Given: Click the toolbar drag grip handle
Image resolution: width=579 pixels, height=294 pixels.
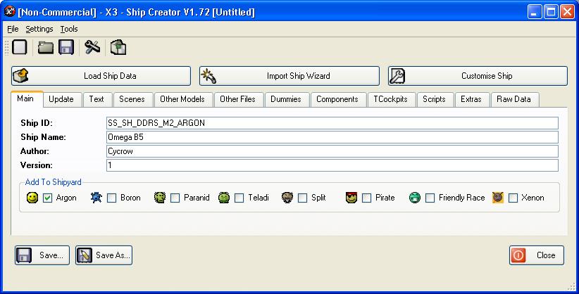Looking at the screenshot, I should tap(6, 48).
